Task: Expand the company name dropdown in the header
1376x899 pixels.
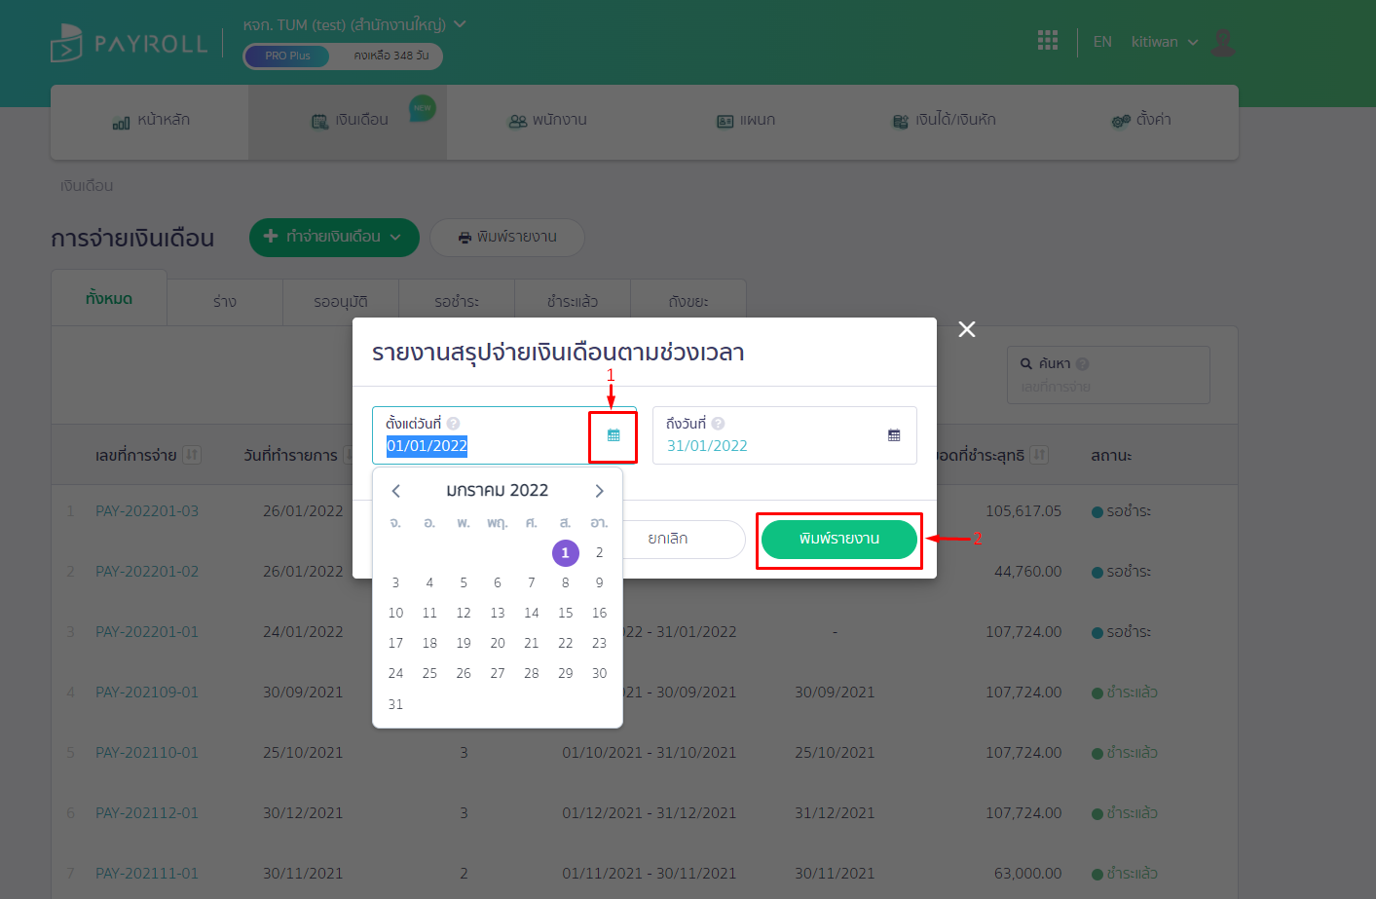Action: 460,23
